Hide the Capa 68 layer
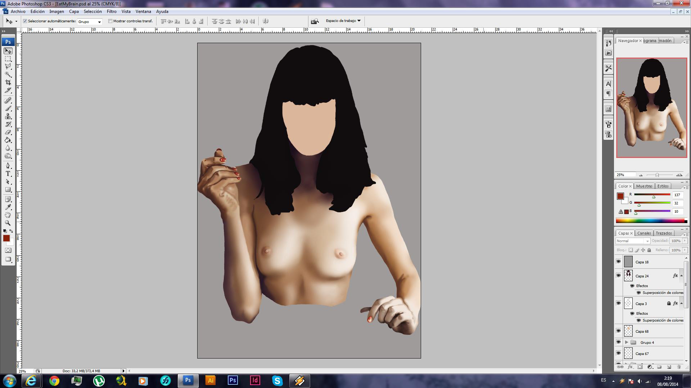The width and height of the screenshot is (691, 388). (618, 331)
